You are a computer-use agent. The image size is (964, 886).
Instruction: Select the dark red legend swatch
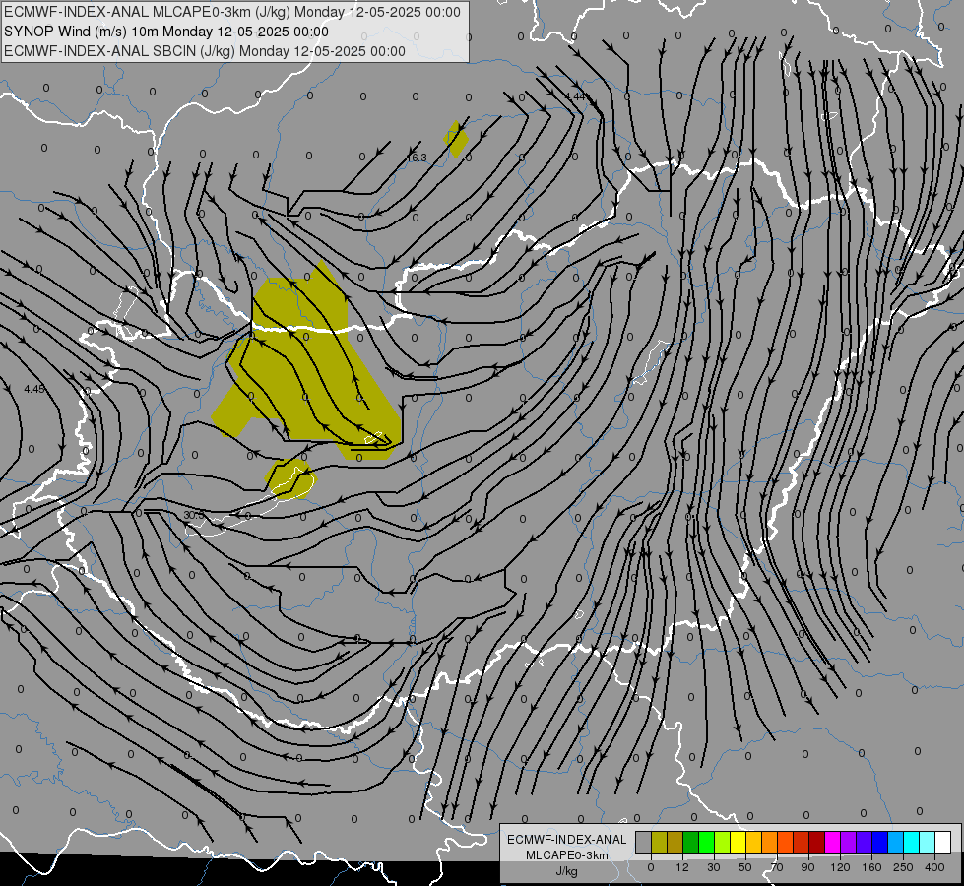817,842
